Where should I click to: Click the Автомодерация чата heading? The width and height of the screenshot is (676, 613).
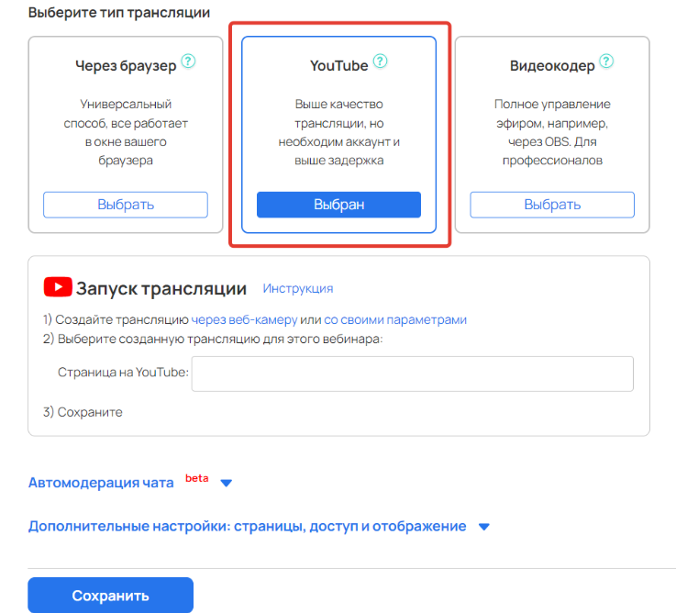click(x=101, y=483)
